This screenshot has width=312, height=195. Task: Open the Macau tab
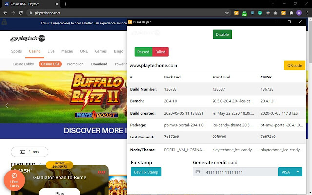coord(67,51)
